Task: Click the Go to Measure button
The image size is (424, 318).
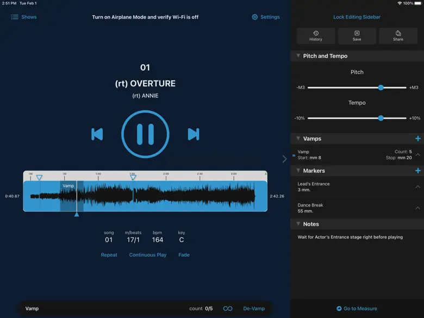Action: pos(357,309)
